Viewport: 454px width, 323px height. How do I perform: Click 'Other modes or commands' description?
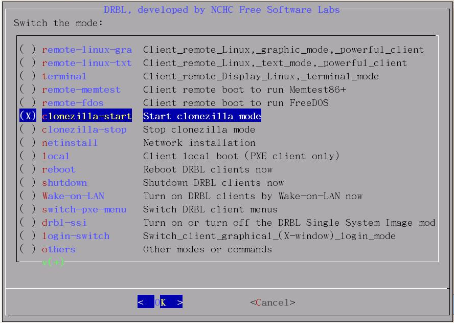[208, 250]
